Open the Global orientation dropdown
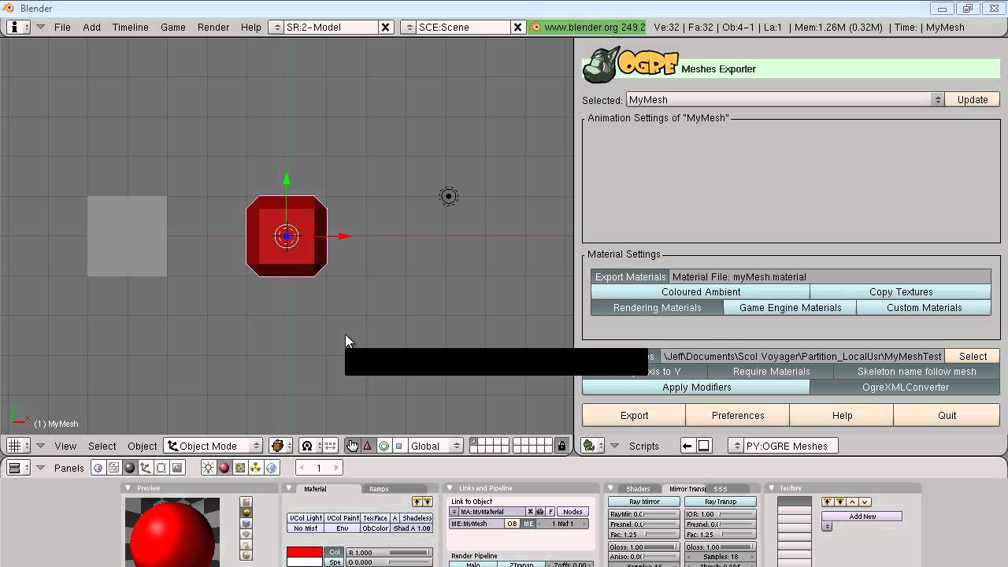Viewport: 1008px width, 567px height. click(x=435, y=446)
